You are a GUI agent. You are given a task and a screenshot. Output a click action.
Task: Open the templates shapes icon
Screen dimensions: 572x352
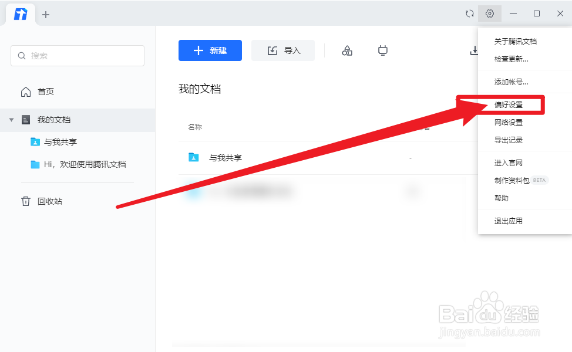pyautogui.click(x=347, y=50)
